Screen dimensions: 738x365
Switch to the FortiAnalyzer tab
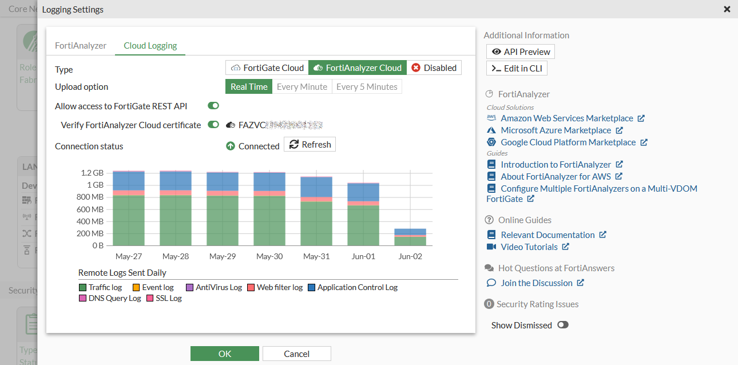coord(80,45)
